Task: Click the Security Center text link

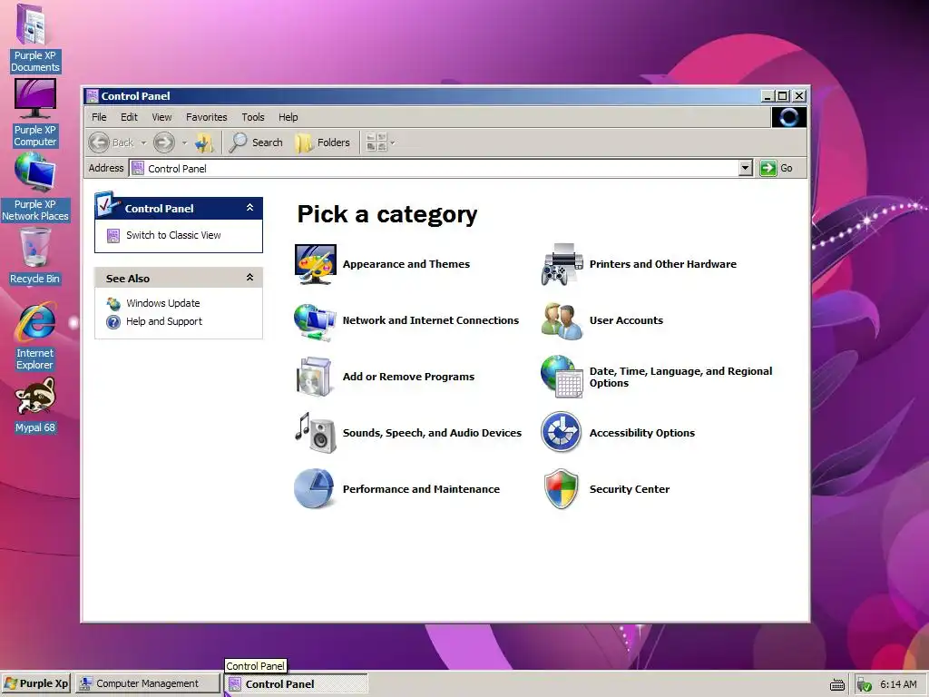Action: click(630, 489)
